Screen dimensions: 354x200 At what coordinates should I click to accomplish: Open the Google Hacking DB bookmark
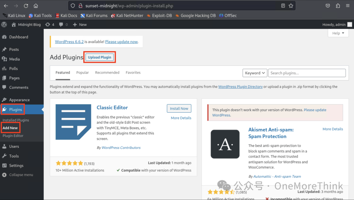click(195, 16)
